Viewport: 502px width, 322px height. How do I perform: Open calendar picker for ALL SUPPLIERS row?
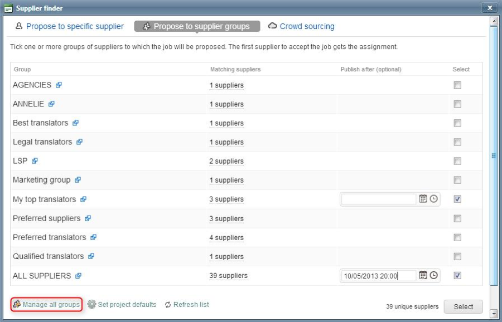423,275
